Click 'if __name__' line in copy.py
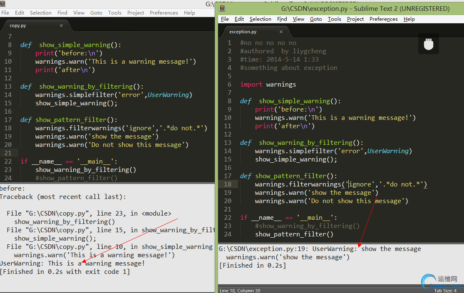Viewport: 464px width, 293px height. tap(69, 161)
